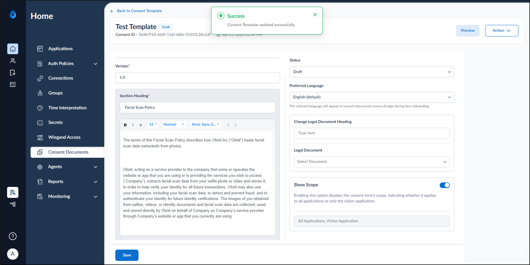
Task: Click the Preview button
Action: tap(468, 31)
